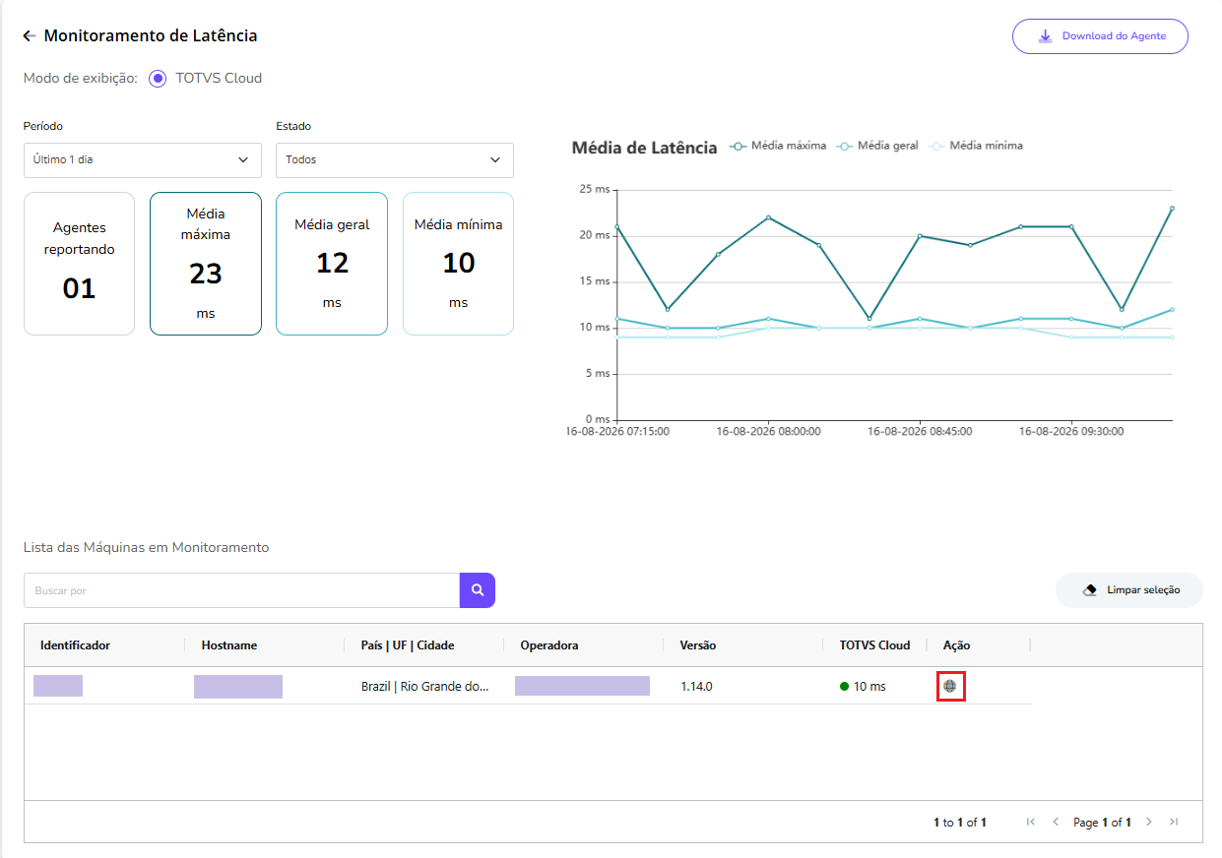Jump to the first page icon
The image size is (1222, 858).
[1031, 822]
